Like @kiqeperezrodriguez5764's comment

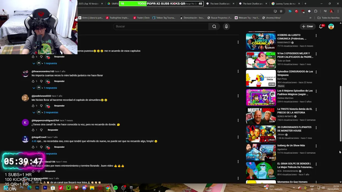coord(33,130)
